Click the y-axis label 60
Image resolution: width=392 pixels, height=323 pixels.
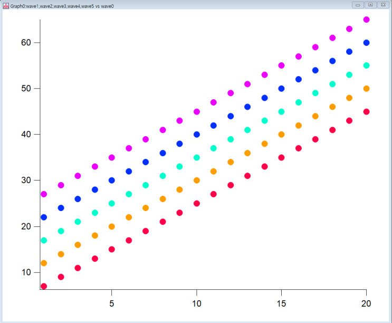click(x=26, y=43)
